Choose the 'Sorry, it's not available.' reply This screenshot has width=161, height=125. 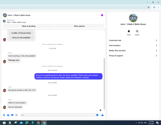tap(21, 38)
